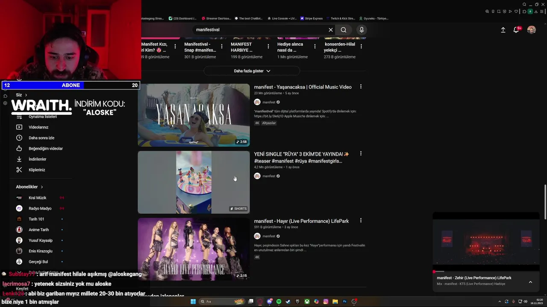Open the YouTube account avatar menu

click(531, 30)
